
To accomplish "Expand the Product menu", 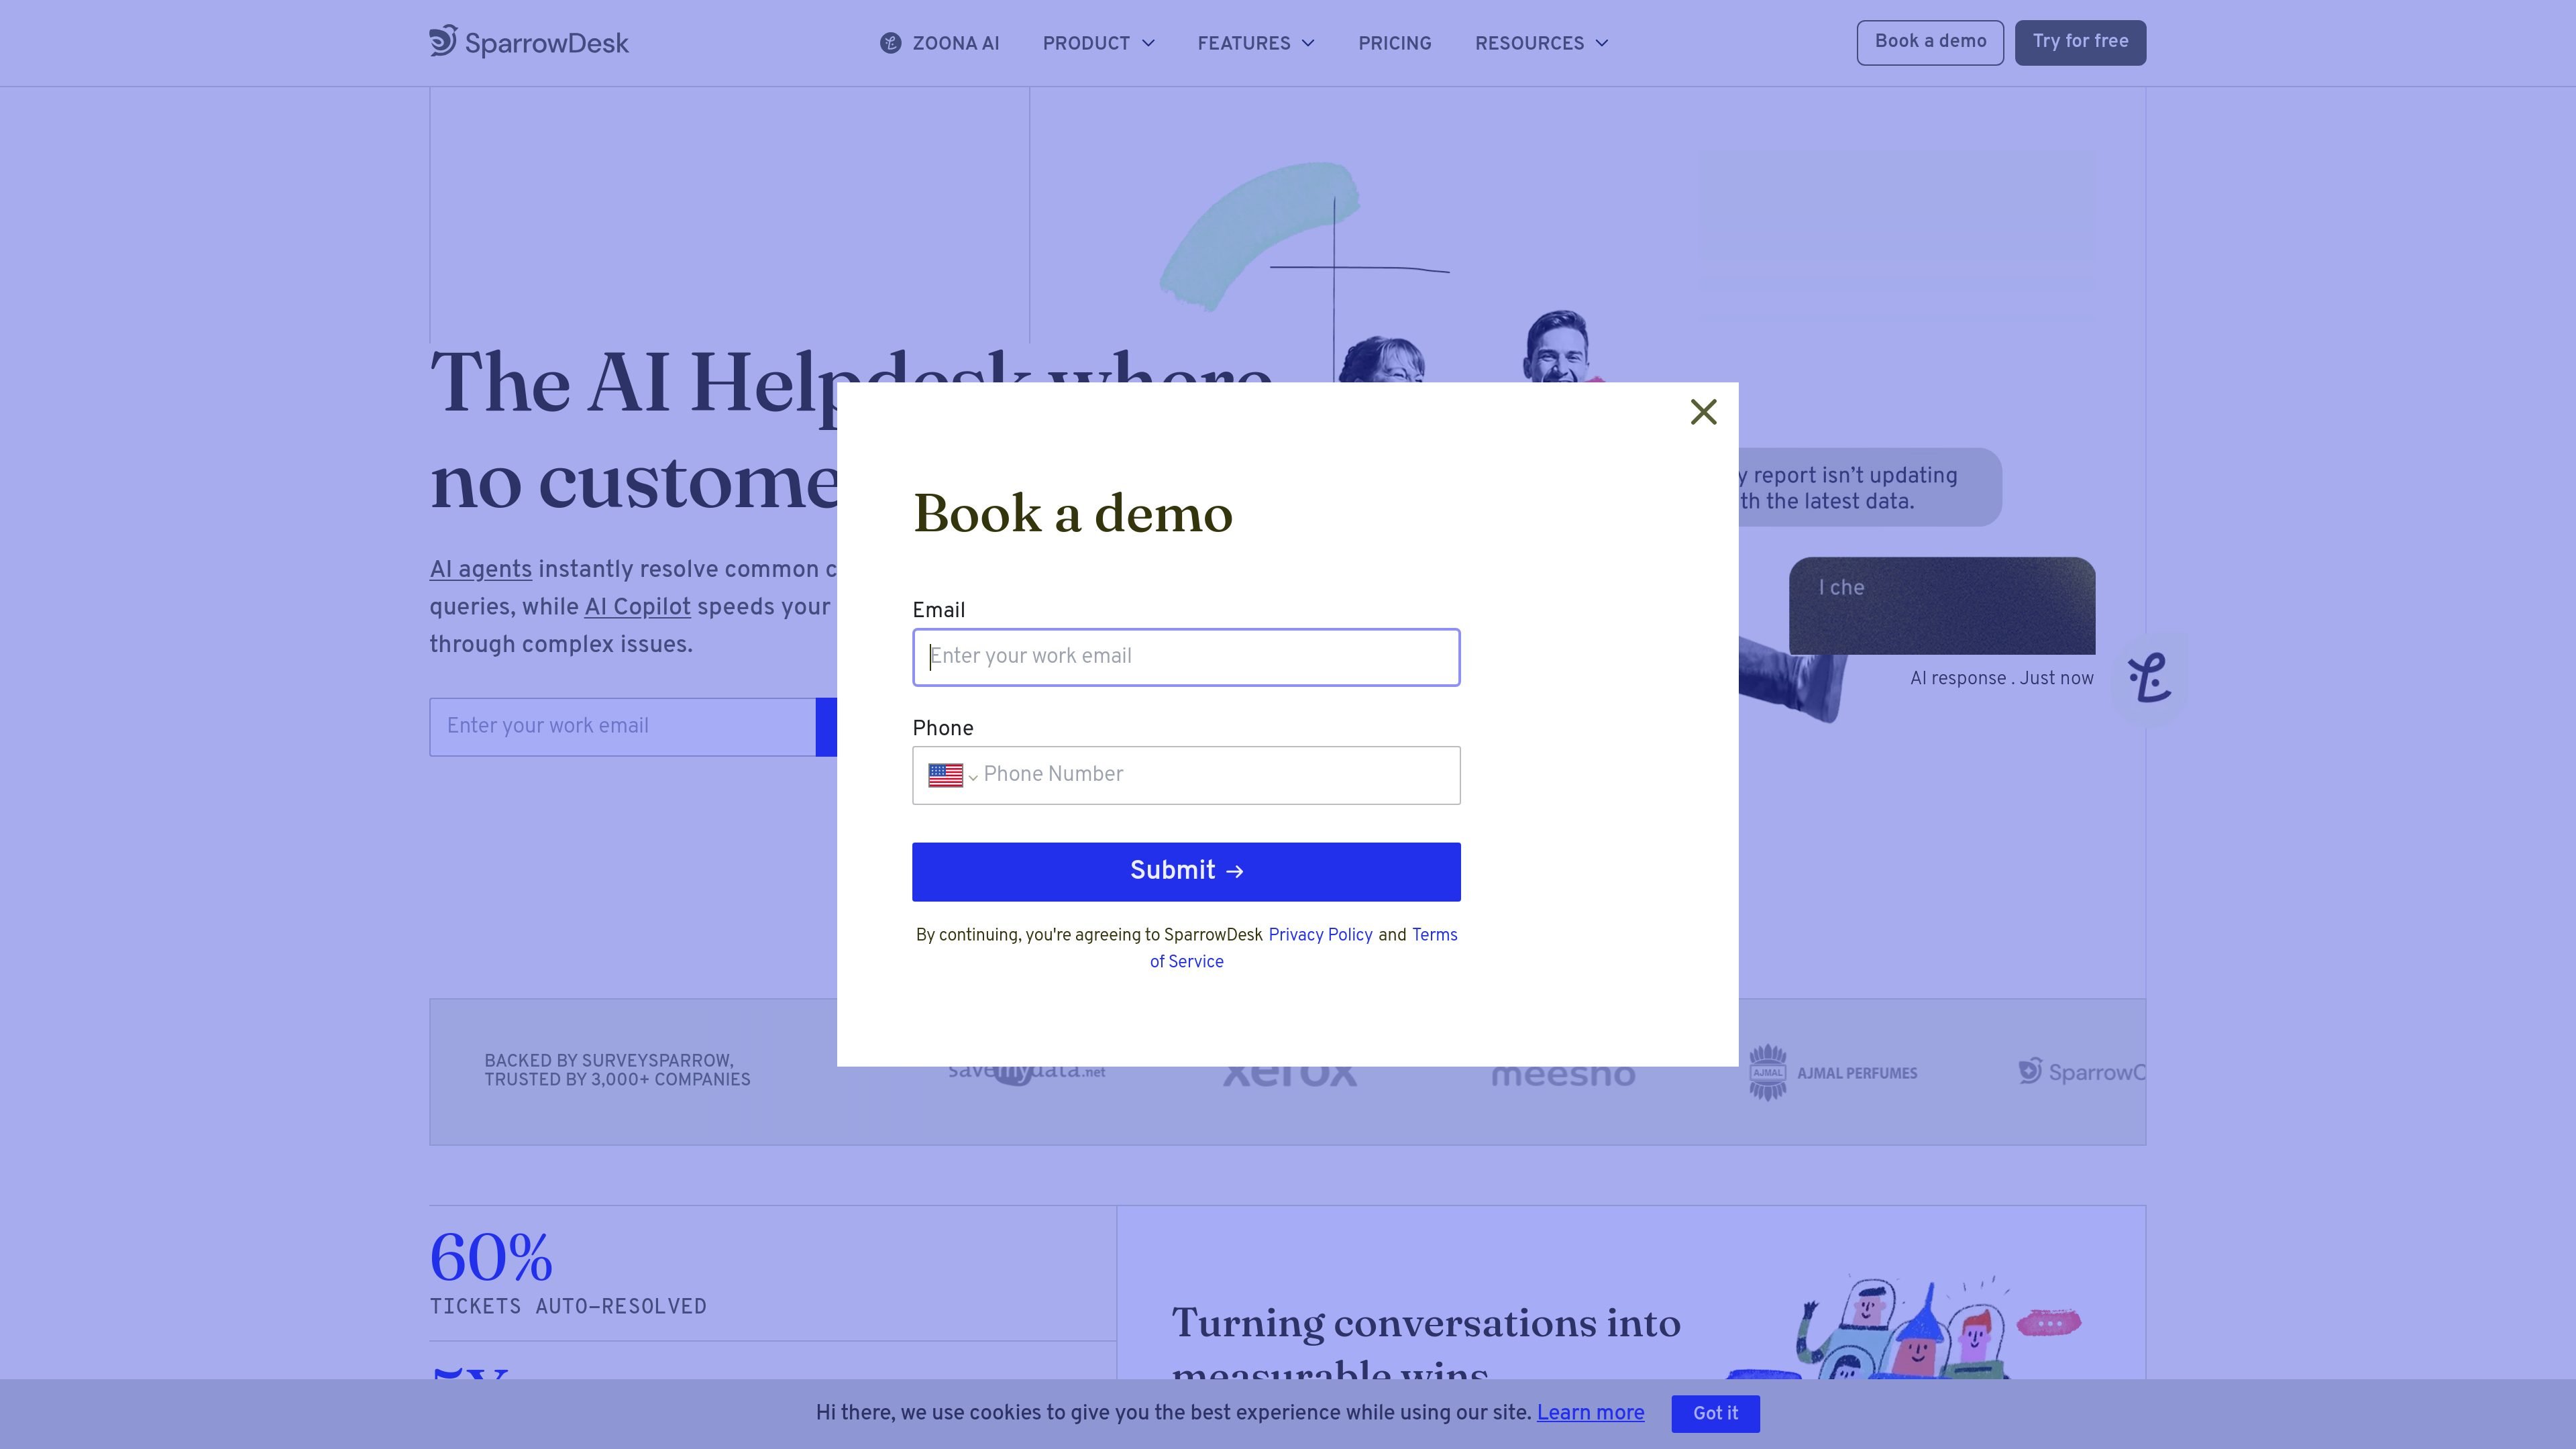I will coord(1098,43).
